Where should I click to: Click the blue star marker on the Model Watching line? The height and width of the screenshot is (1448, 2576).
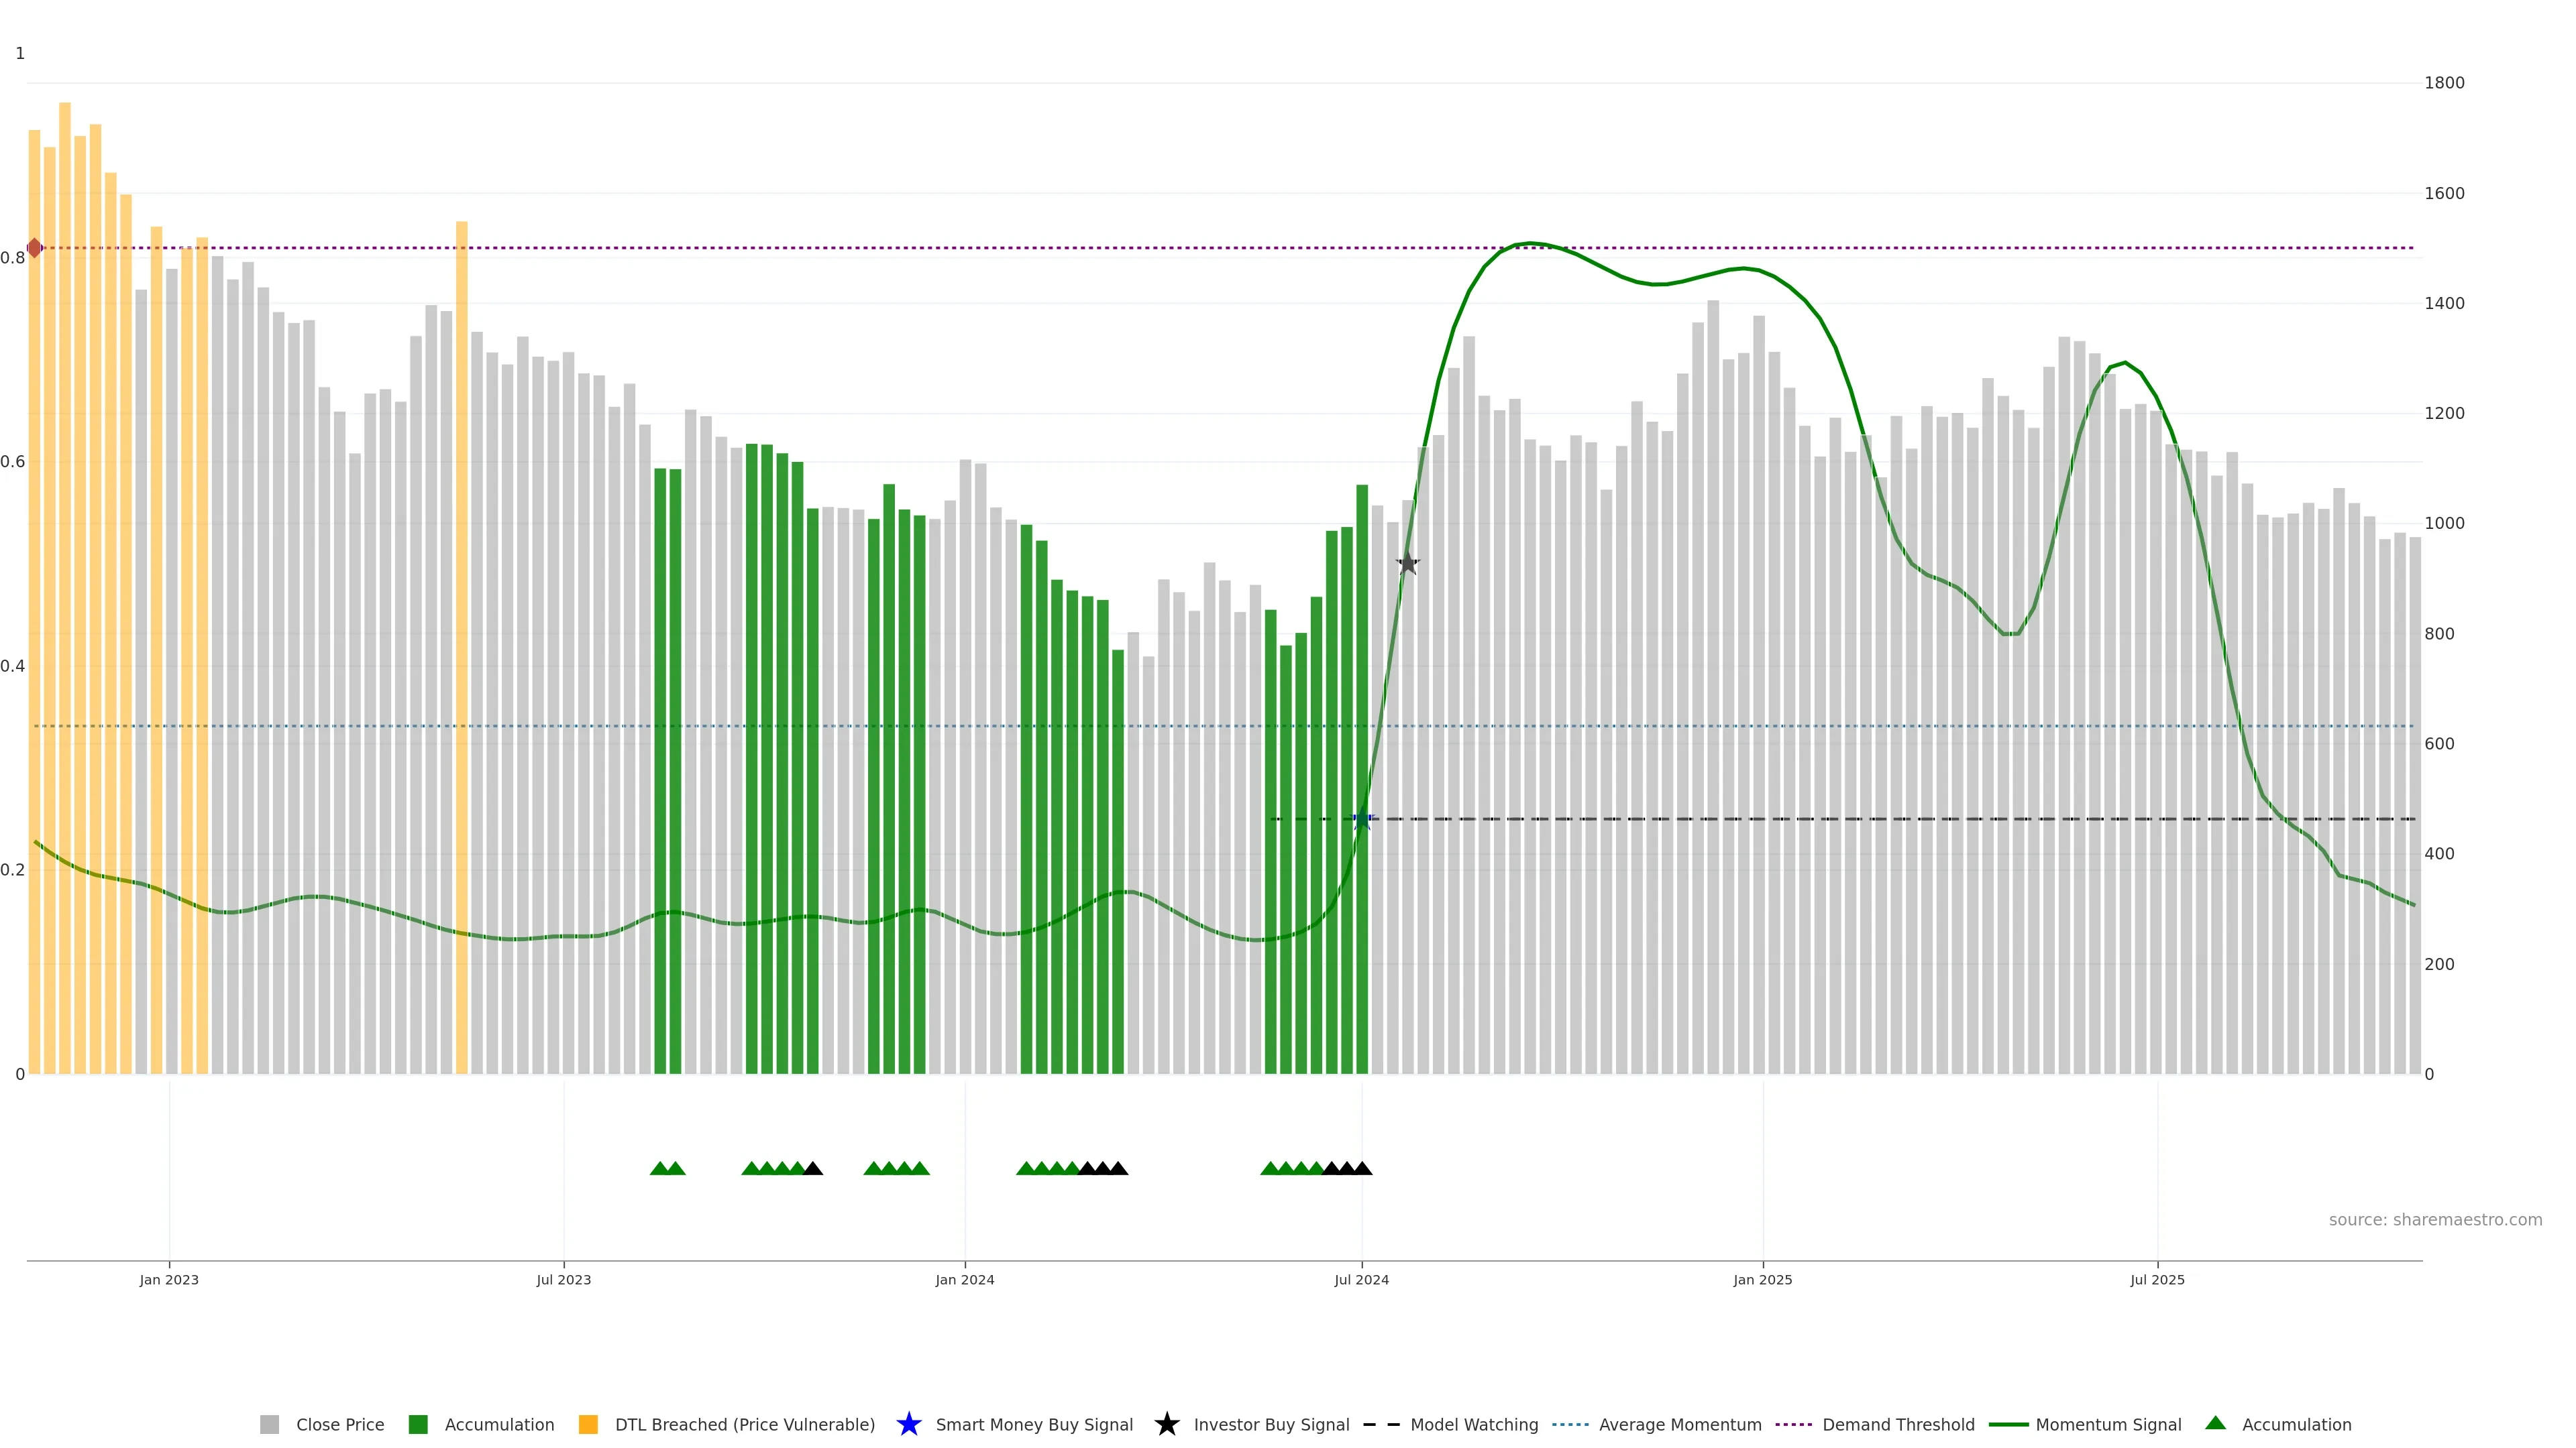coord(1362,819)
